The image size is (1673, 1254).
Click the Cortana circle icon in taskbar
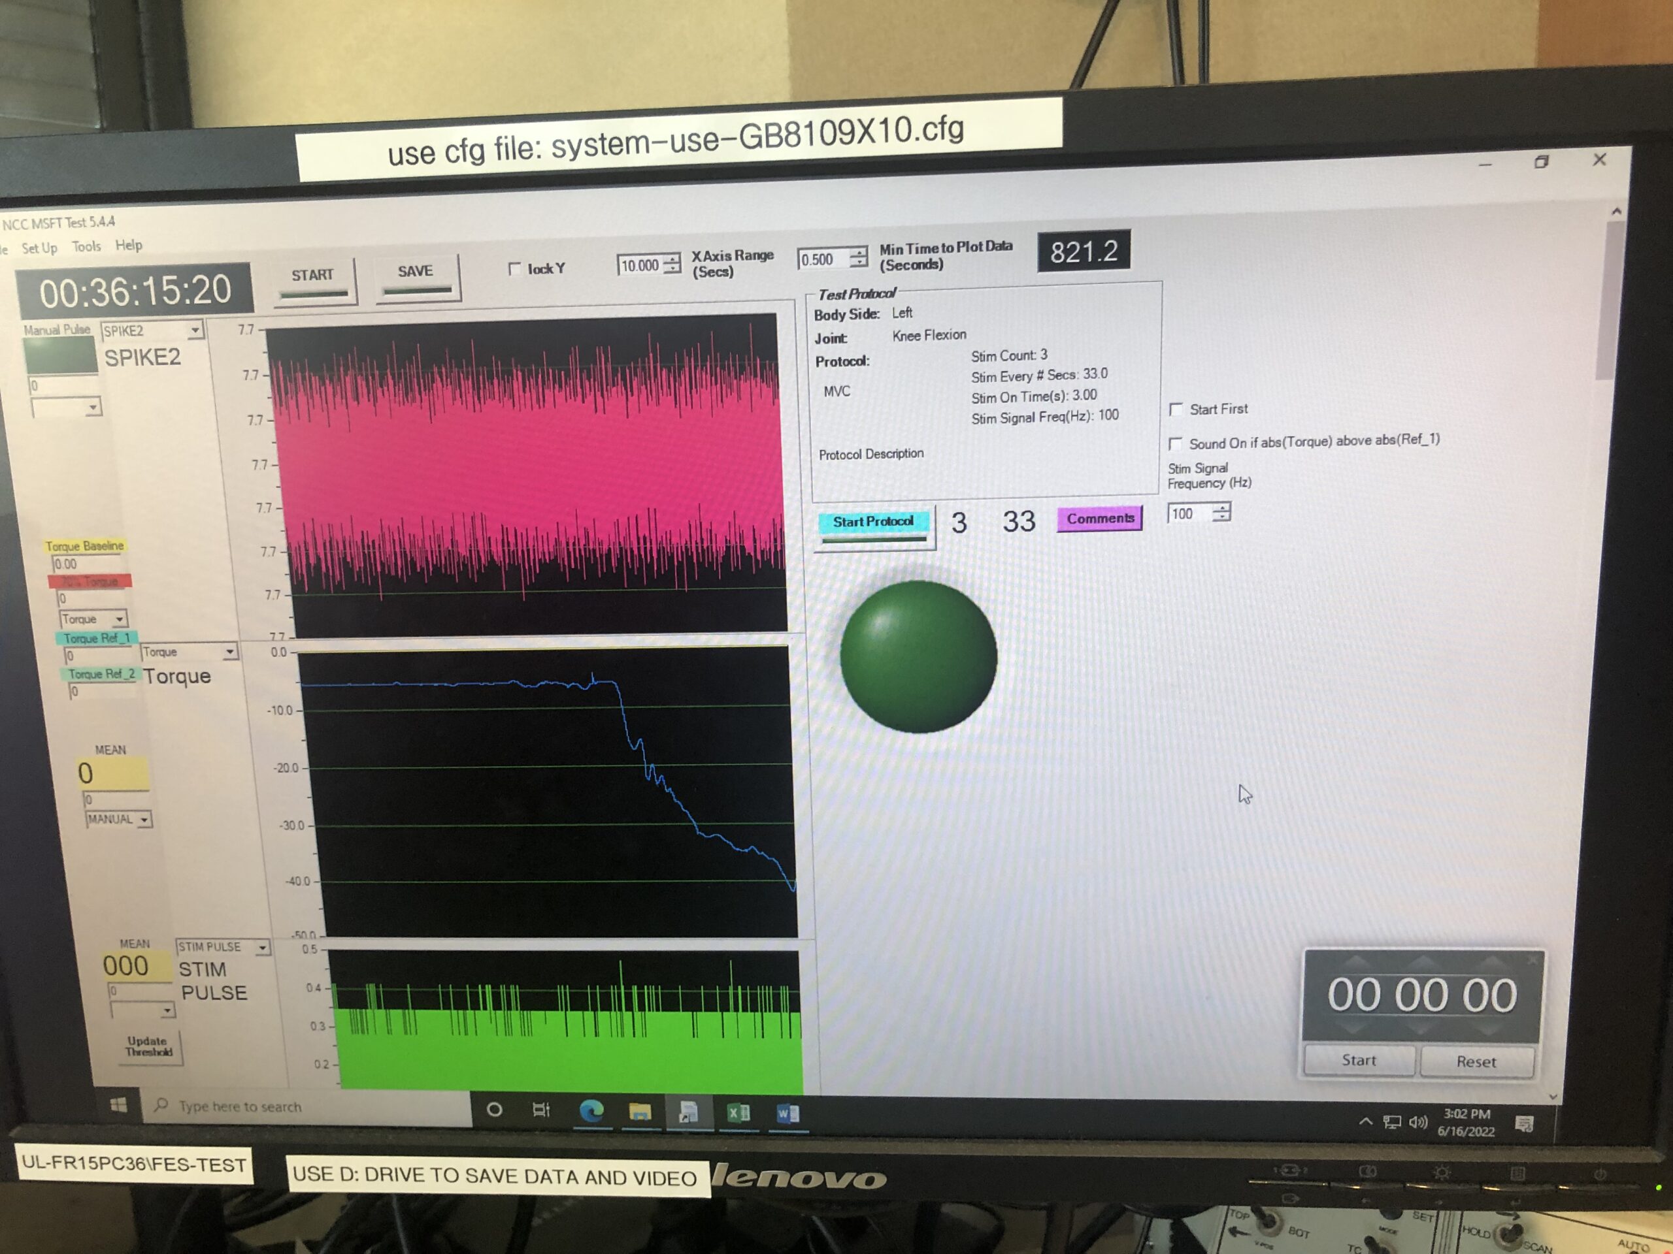coord(494,1110)
